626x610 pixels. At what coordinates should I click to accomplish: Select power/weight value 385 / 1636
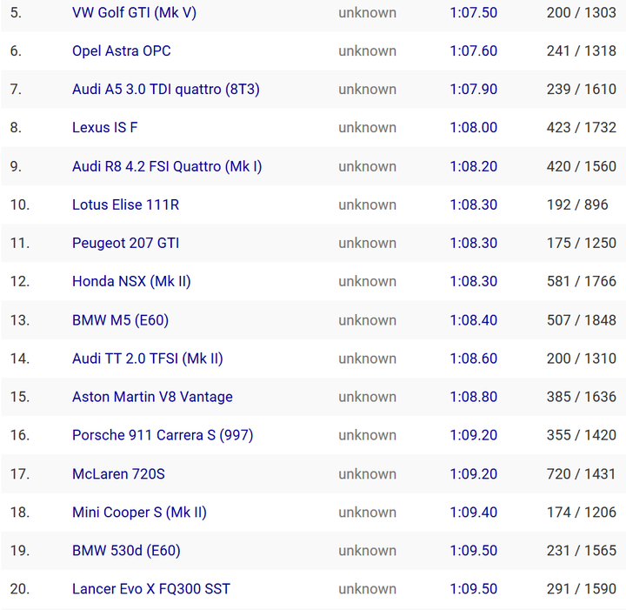pos(582,397)
